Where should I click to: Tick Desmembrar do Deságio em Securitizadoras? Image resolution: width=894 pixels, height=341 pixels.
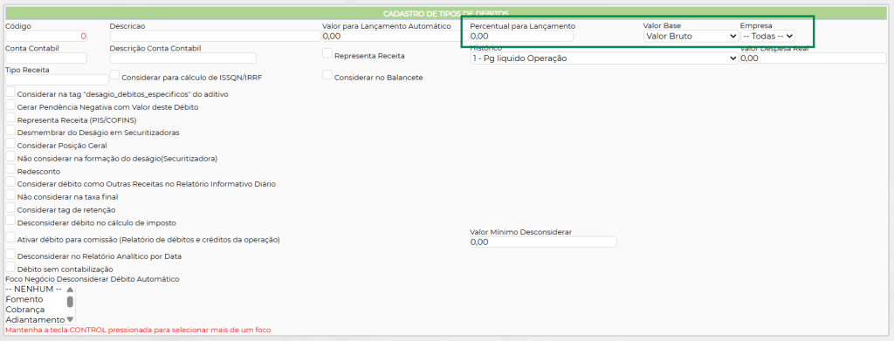point(10,130)
